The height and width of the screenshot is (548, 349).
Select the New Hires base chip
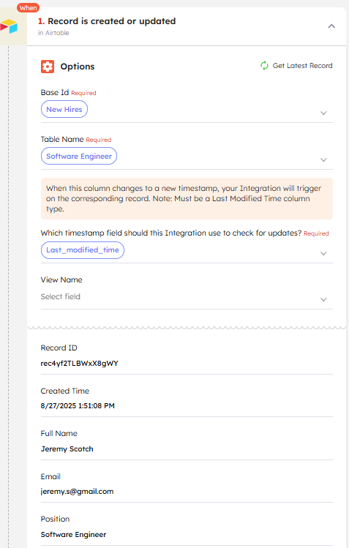[64, 110]
